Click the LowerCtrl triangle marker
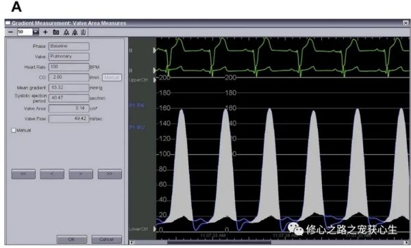411x248 pixels. 155,229
